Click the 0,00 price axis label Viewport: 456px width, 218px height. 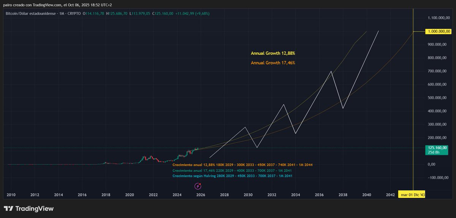431,164
